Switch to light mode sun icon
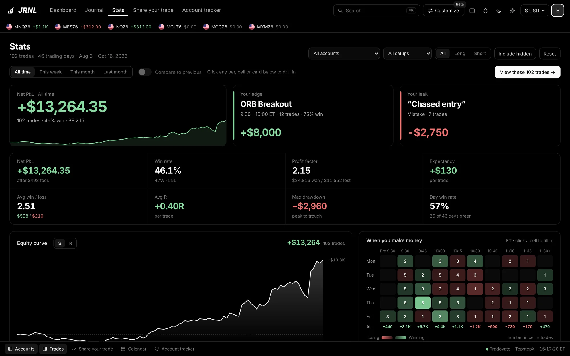570x356 pixels. click(x=512, y=11)
